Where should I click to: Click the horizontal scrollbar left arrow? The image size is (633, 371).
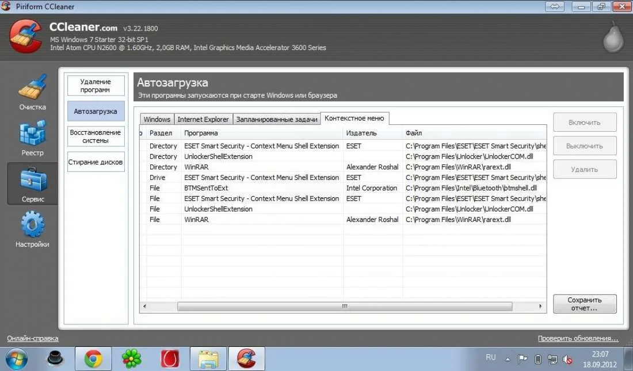pos(144,307)
